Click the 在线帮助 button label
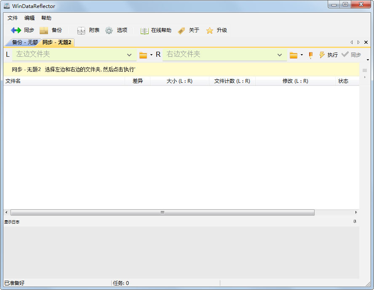 pos(161,30)
